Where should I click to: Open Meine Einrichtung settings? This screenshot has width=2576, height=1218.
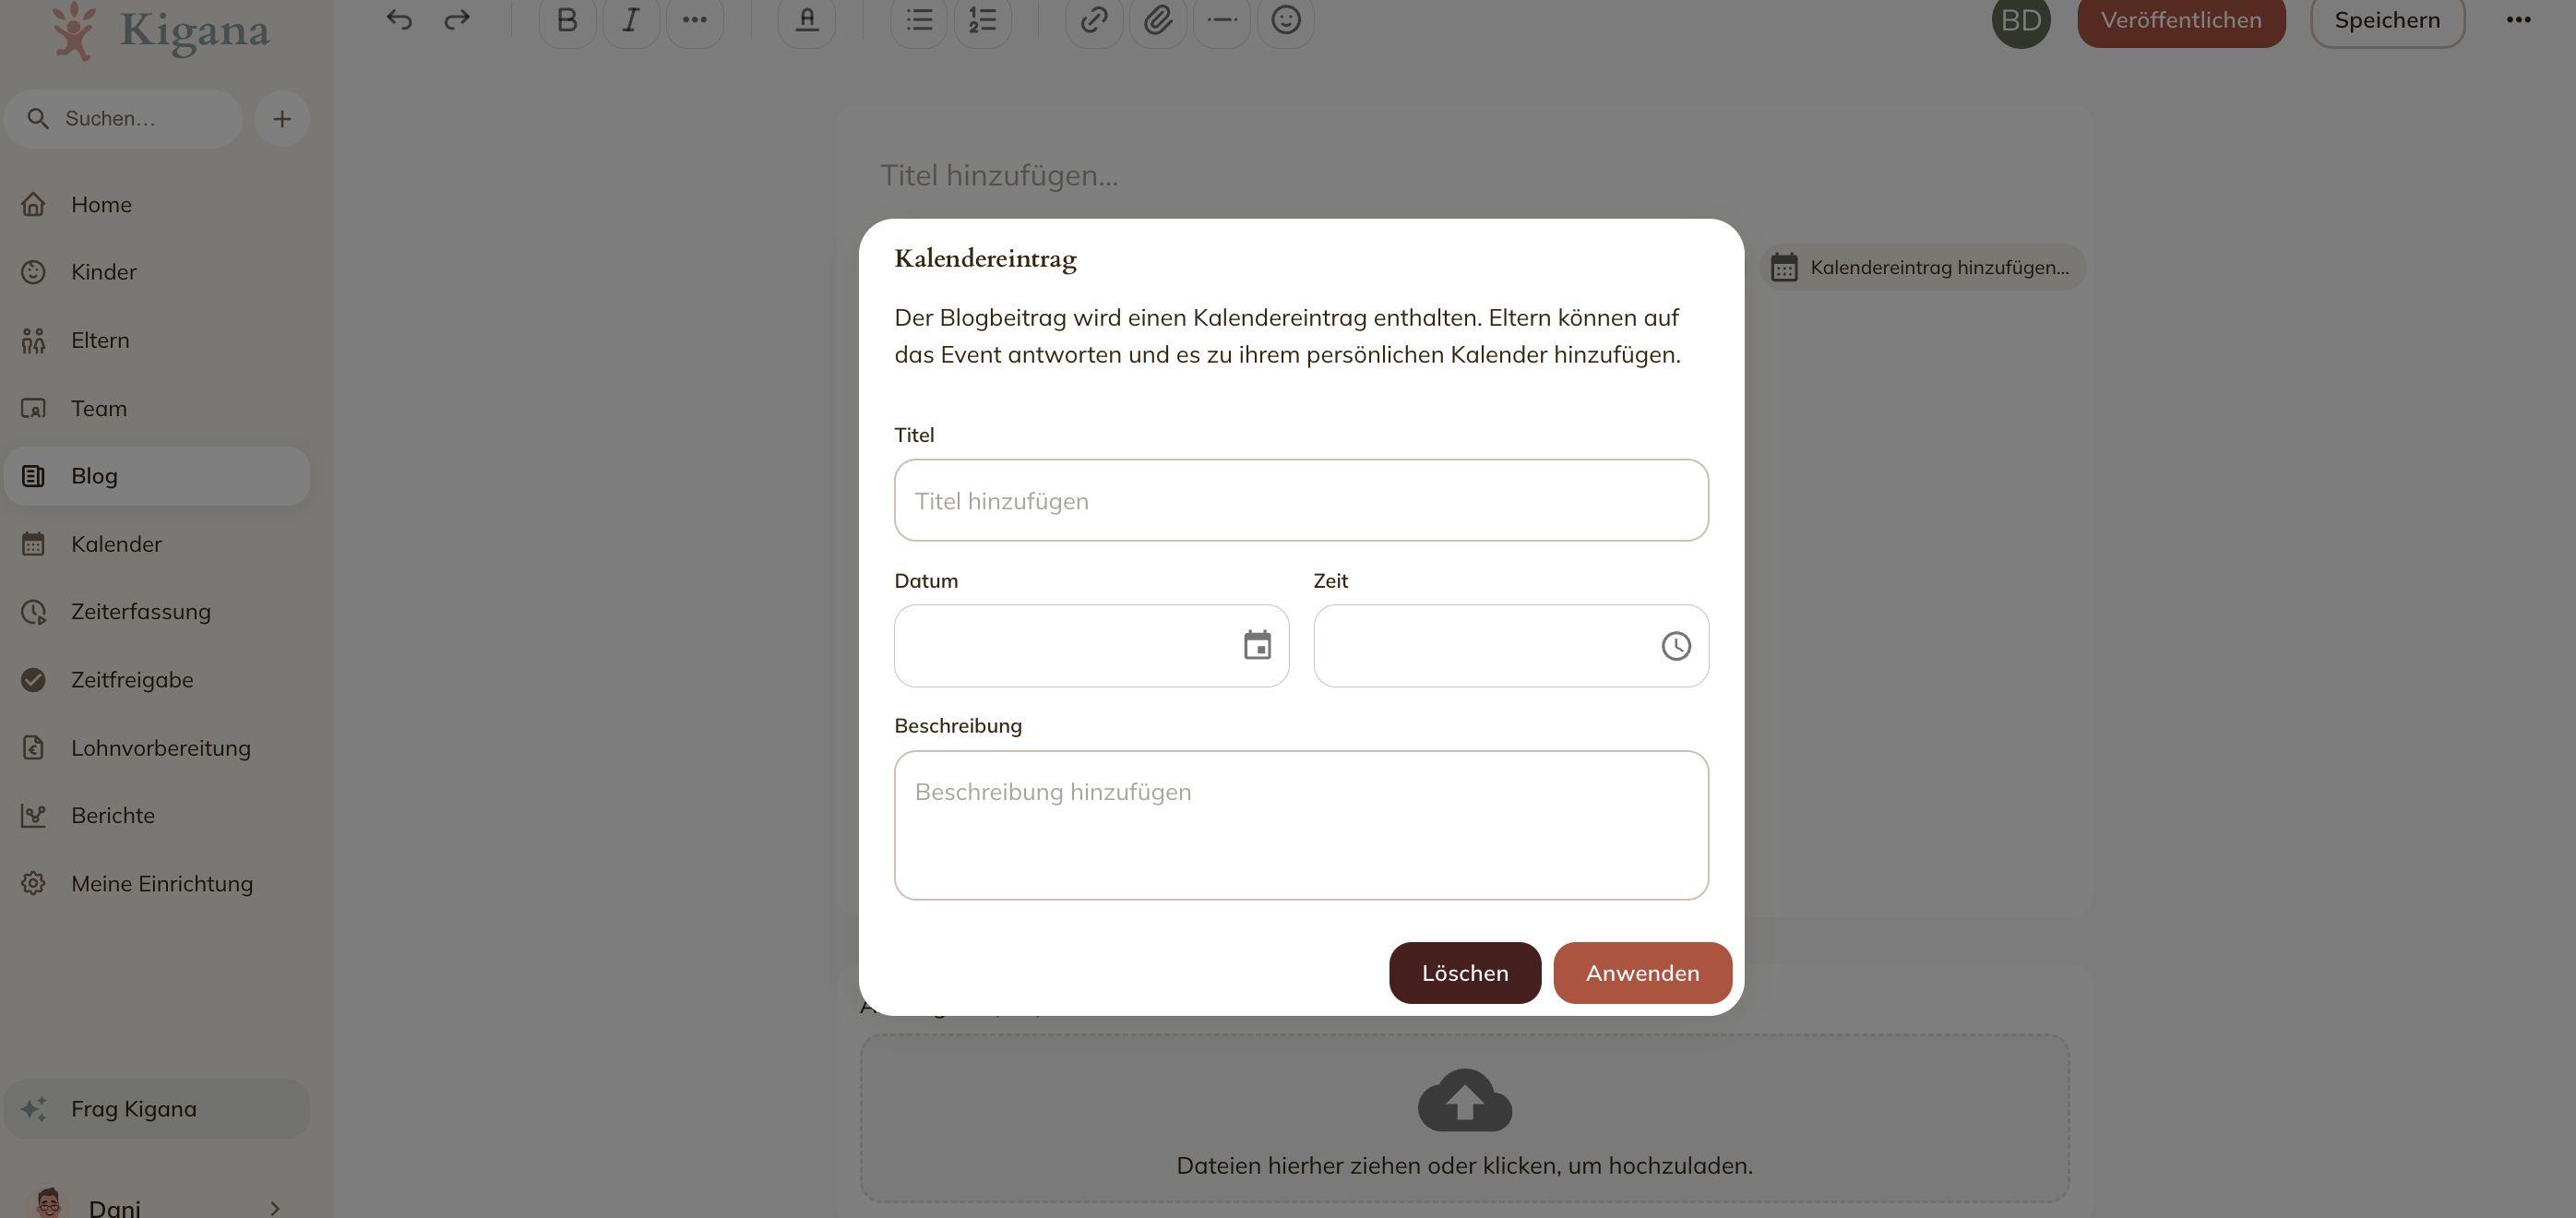(x=157, y=884)
